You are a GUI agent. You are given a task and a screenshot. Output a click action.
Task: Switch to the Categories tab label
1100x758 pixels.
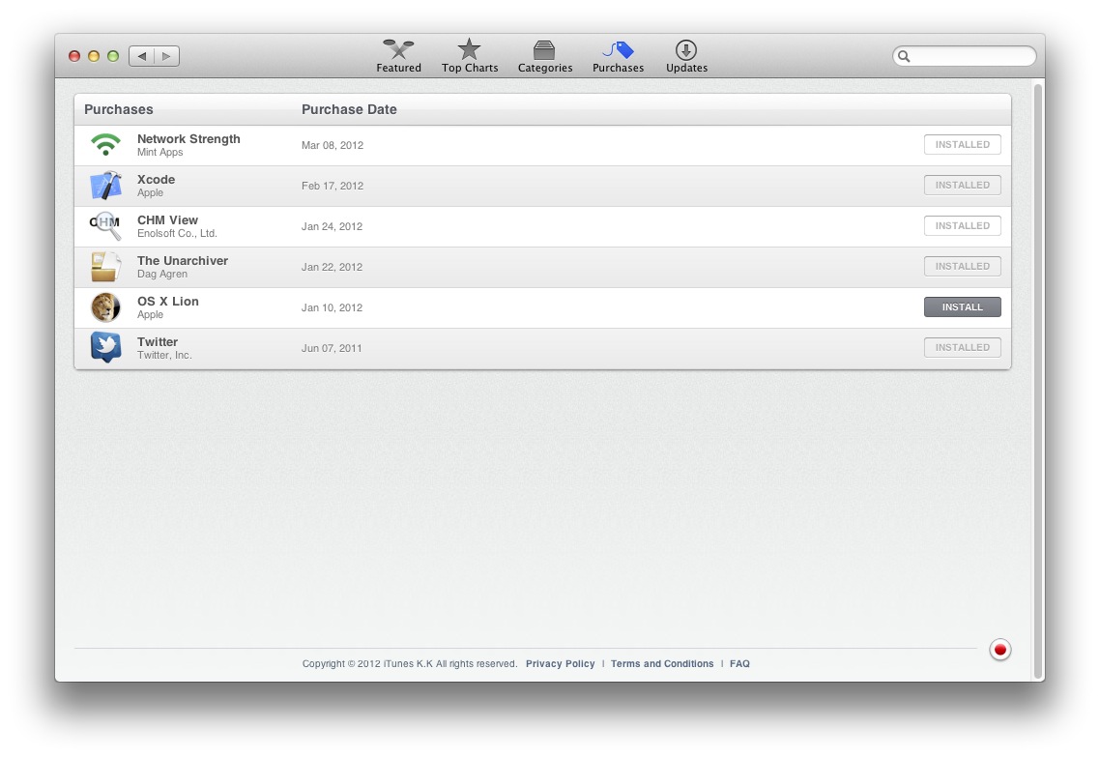(x=545, y=68)
